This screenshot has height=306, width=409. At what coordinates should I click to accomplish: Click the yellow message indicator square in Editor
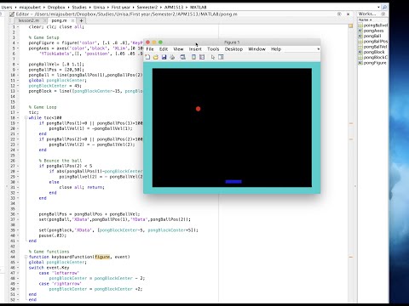351,25
